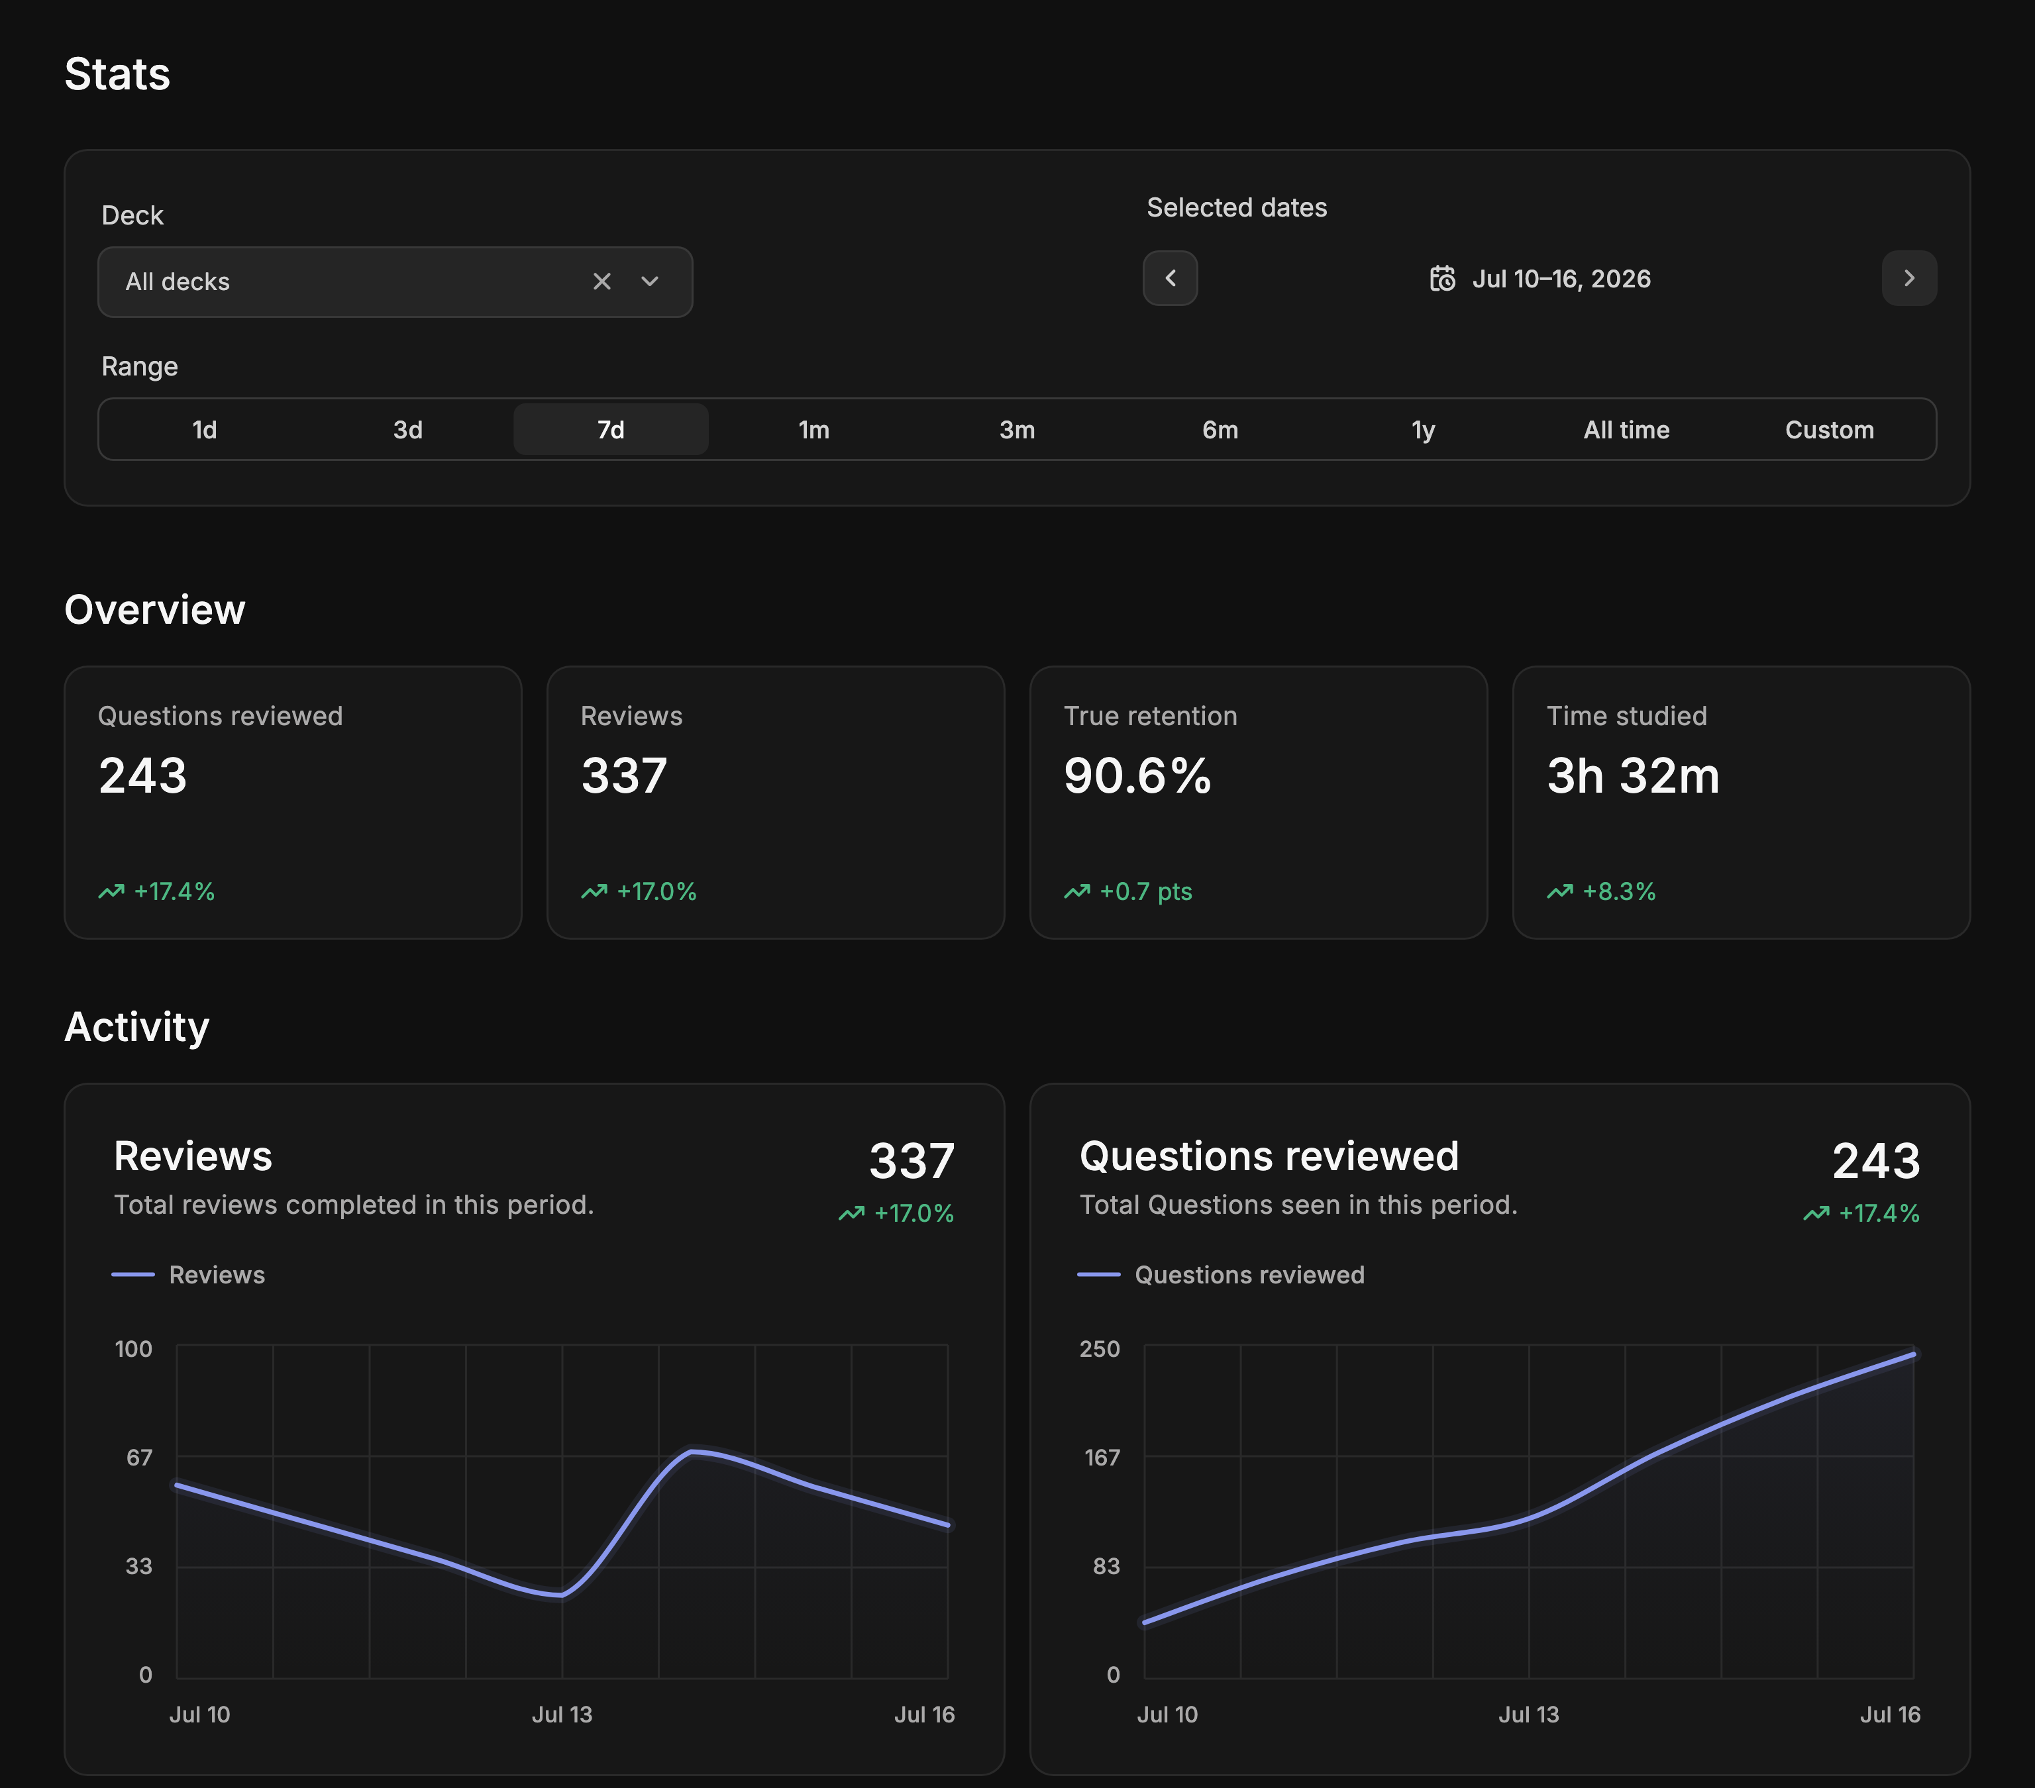
Task: Click the Stats page heading
Action: 117,74
